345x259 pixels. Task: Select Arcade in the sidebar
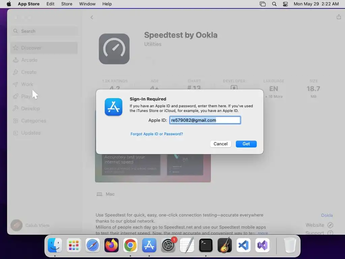click(44, 60)
